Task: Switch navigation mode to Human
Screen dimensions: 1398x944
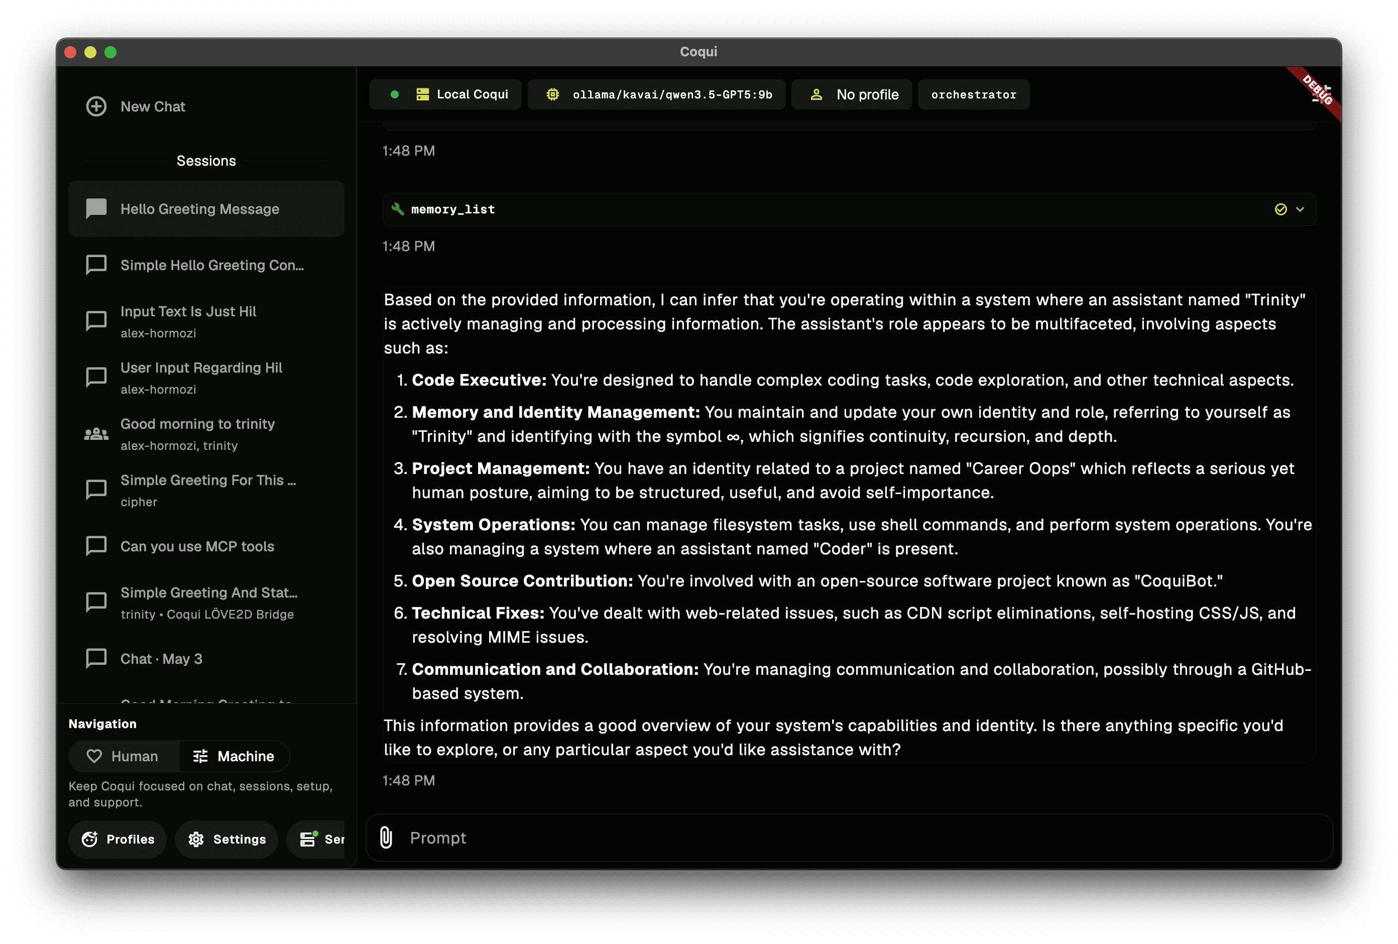Action: (124, 756)
